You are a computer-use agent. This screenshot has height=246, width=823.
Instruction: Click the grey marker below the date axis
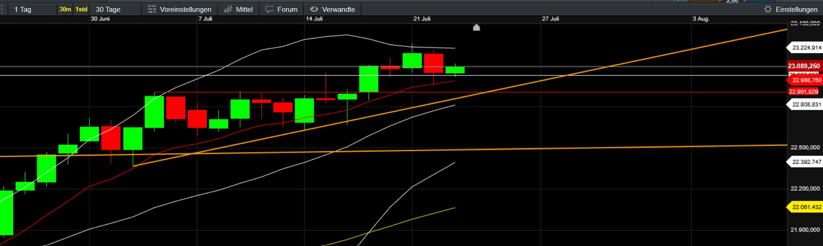[x=476, y=28]
